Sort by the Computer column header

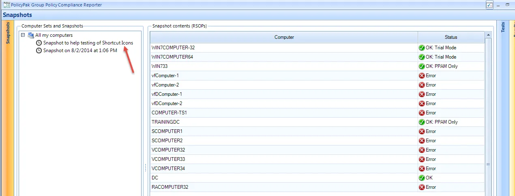pyautogui.click(x=284, y=37)
